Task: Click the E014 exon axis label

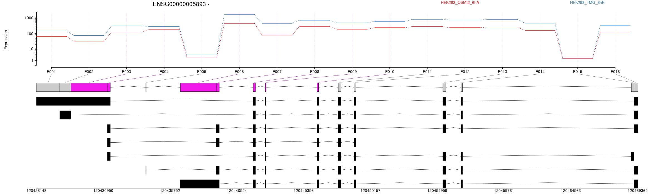Action: click(x=540, y=72)
